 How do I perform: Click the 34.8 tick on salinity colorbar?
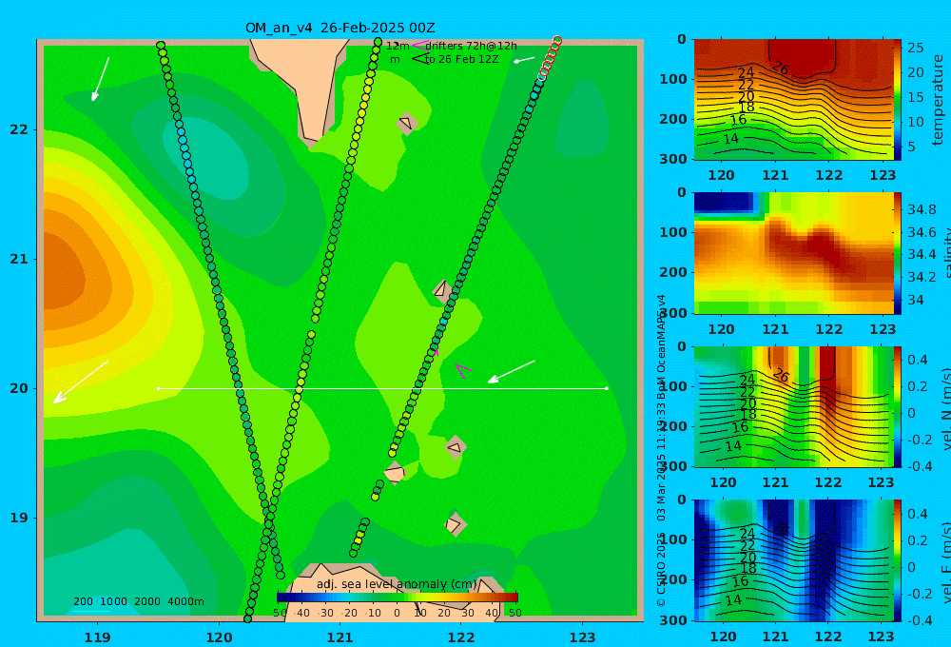(x=922, y=210)
